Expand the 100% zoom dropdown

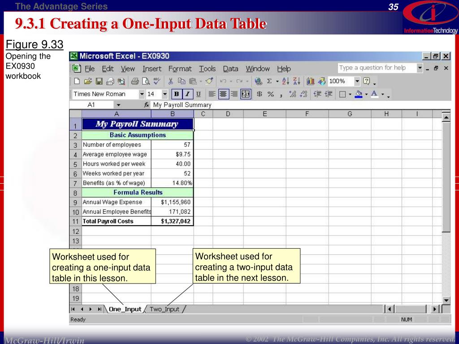point(357,82)
